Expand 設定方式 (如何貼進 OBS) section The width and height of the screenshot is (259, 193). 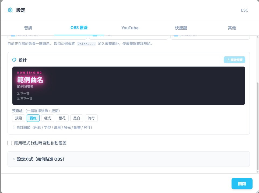click(129, 159)
